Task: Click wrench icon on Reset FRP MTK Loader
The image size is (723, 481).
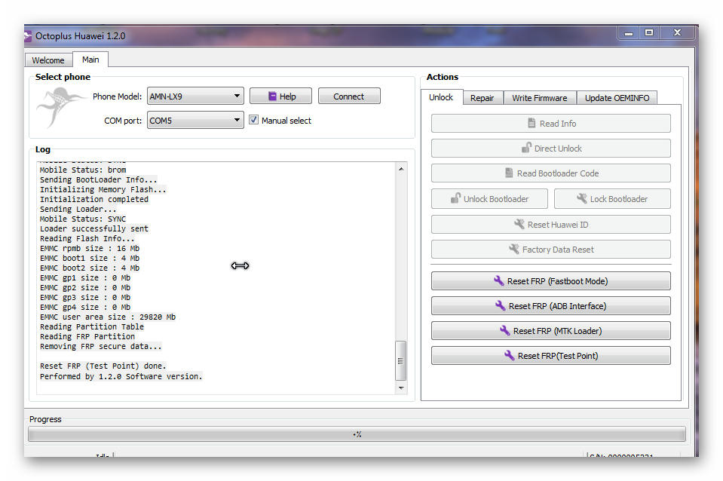Action: (x=505, y=330)
